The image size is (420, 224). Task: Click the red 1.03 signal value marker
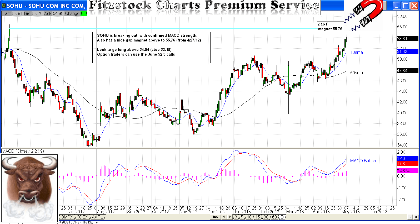pyautogui.click(x=407, y=164)
